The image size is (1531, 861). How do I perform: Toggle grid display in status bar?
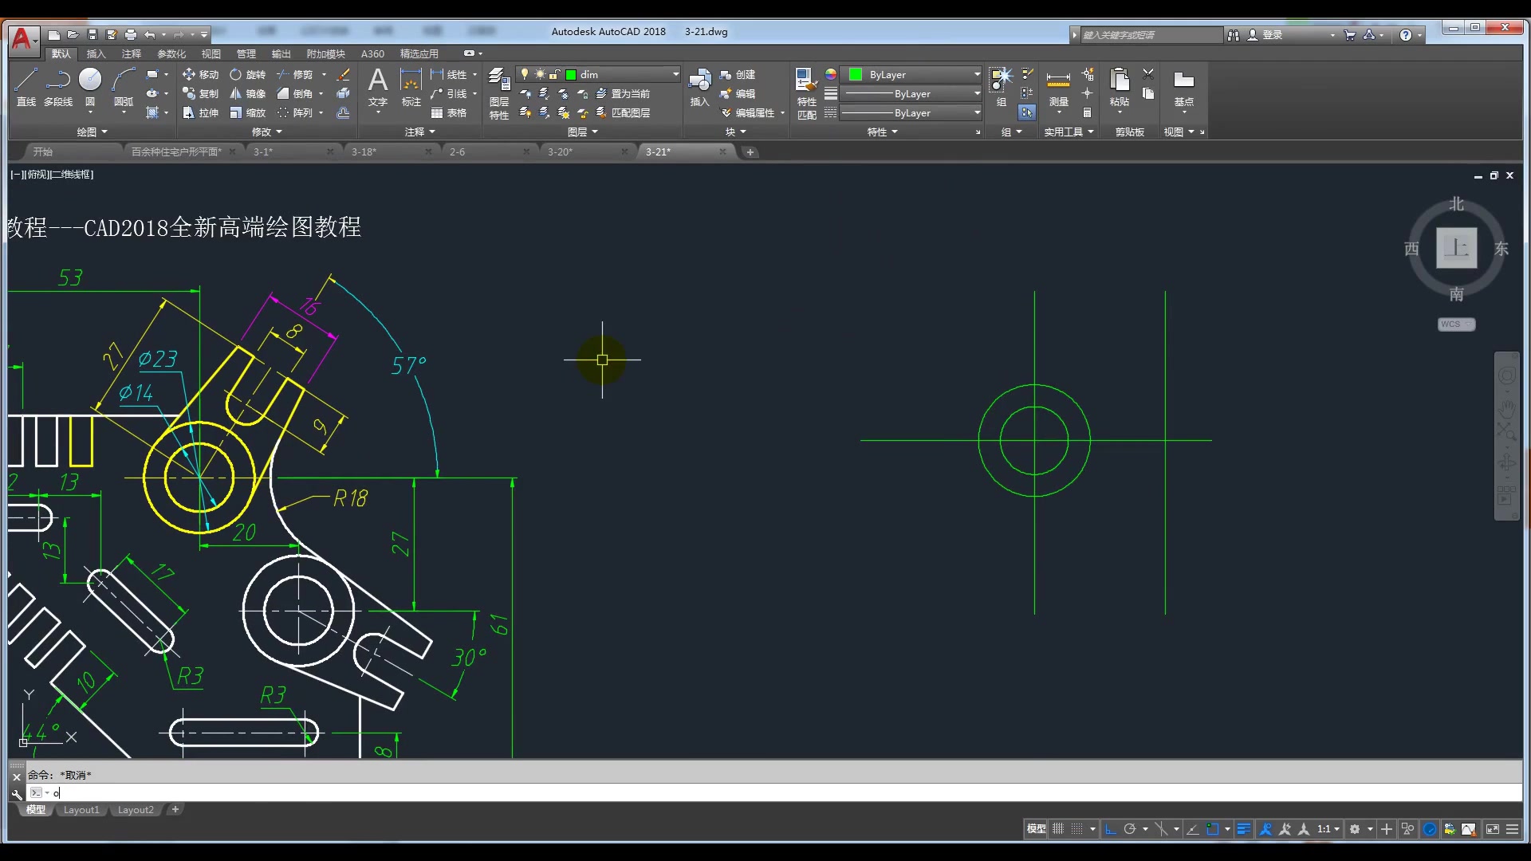click(x=1058, y=829)
